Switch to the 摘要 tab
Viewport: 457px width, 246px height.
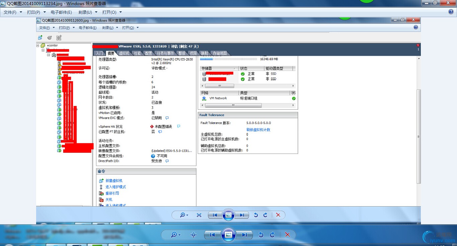pyautogui.click(x=111, y=53)
